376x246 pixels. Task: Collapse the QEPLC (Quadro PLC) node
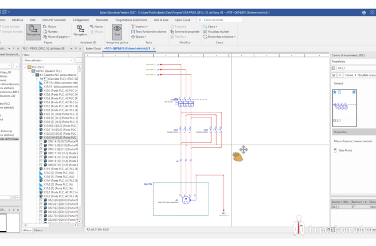[29, 71]
